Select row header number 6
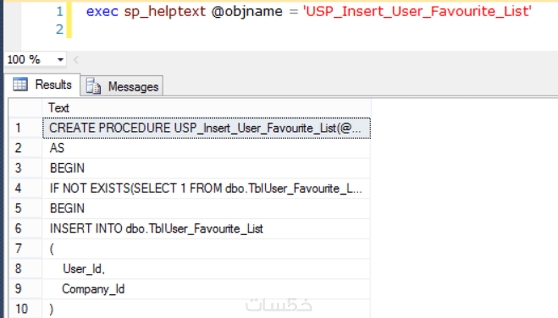The image size is (558, 318). pos(18,229)
